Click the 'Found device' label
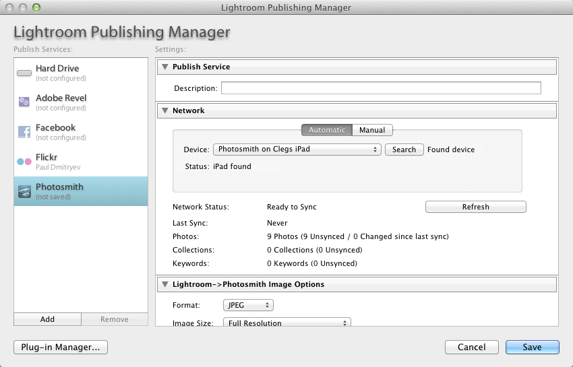 coord(451,149)
